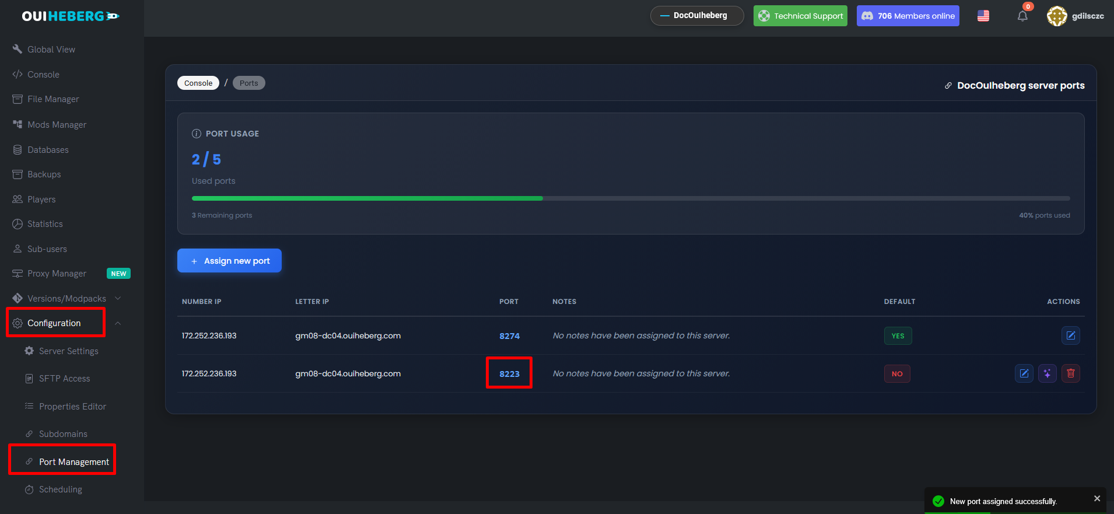Click the edit icon for port 8274
Screen dimensions: 1114x514
[1070, 335]
